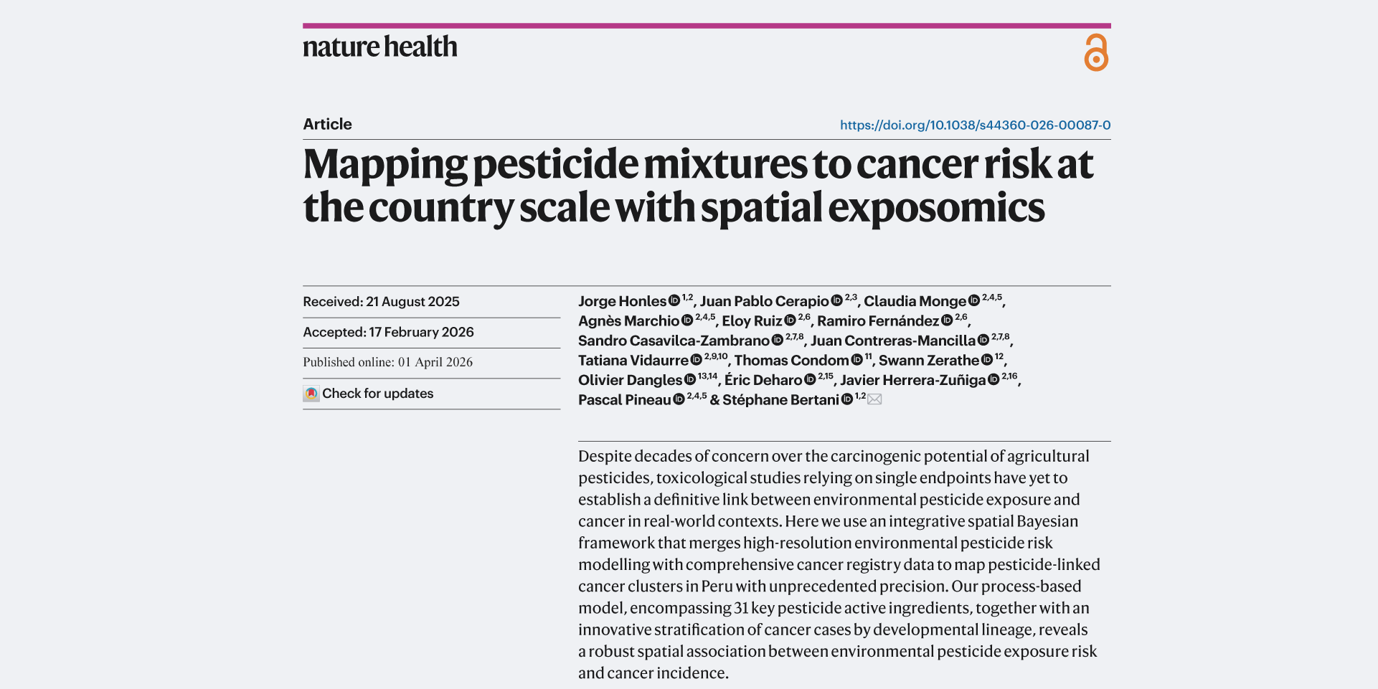Click the Check for updates badge icon
The image size is (1378, 689).
311,394
